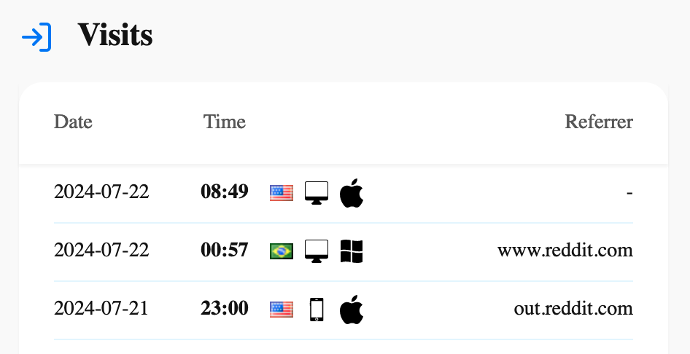
Task: Click the 08:49 time value
Action: click(x=225, y=192)
